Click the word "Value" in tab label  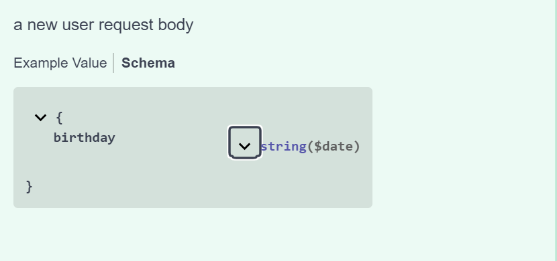(x=89, y=63)
